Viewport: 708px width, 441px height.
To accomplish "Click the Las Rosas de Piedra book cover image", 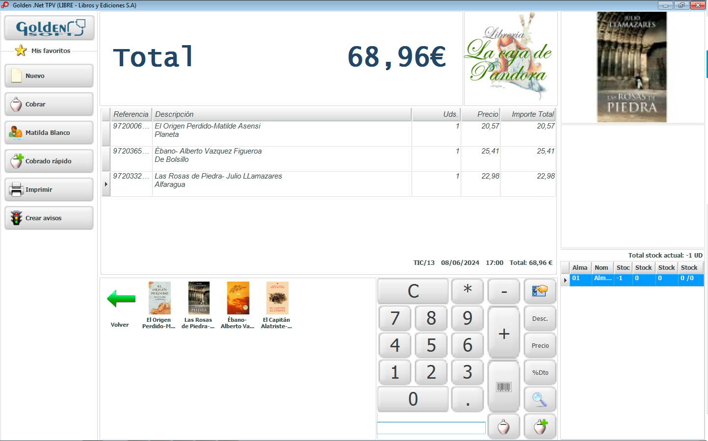I will tap(632, 67).
